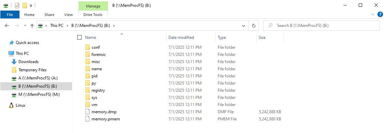Open the address bar history dropdown

click(244, 26)
